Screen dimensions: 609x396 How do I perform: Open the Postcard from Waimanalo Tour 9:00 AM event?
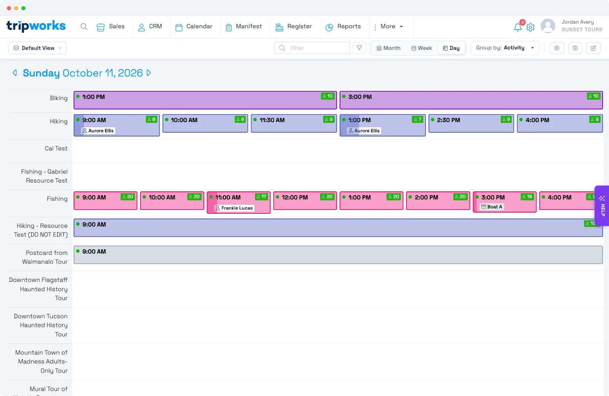pos(338,255)
